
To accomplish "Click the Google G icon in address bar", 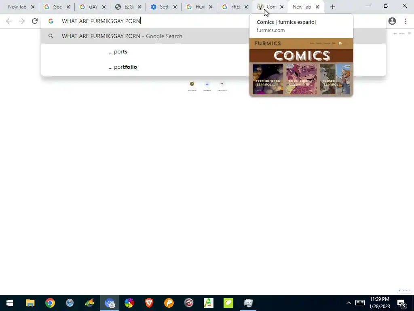I will 51,21.
